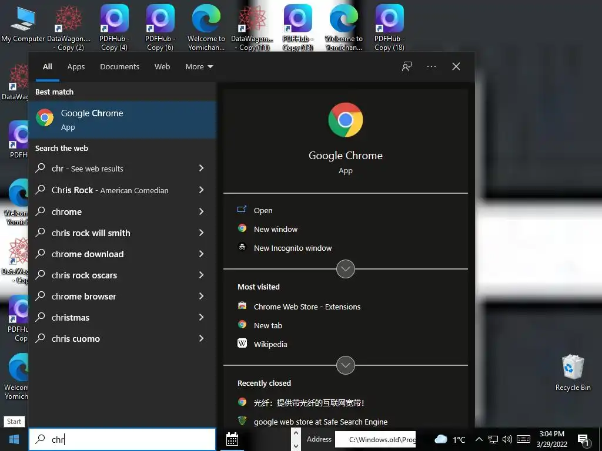Open the Google Chrome best match result
The width and height of the screenshot is (602, 451).
pyautogui.click(x=122, y=120)
